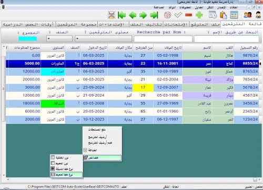Choose نوع خط المحيط border line type item
This screenshot has width=263, height=190.
coord(66,175)
